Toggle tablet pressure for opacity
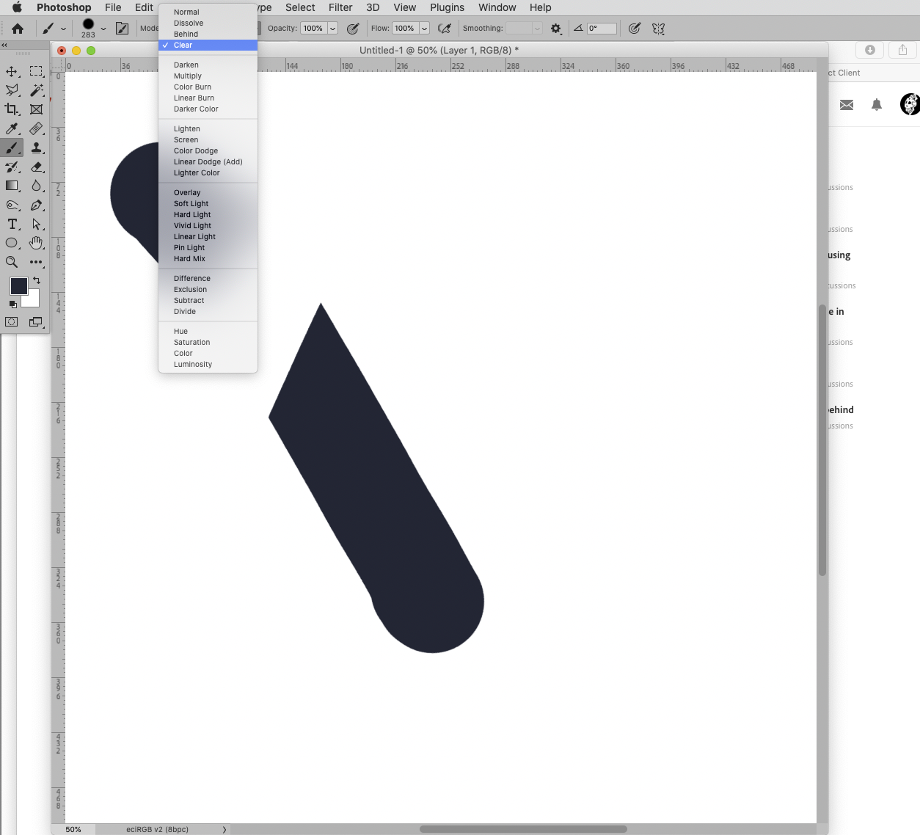 click(x=352, y=28)
